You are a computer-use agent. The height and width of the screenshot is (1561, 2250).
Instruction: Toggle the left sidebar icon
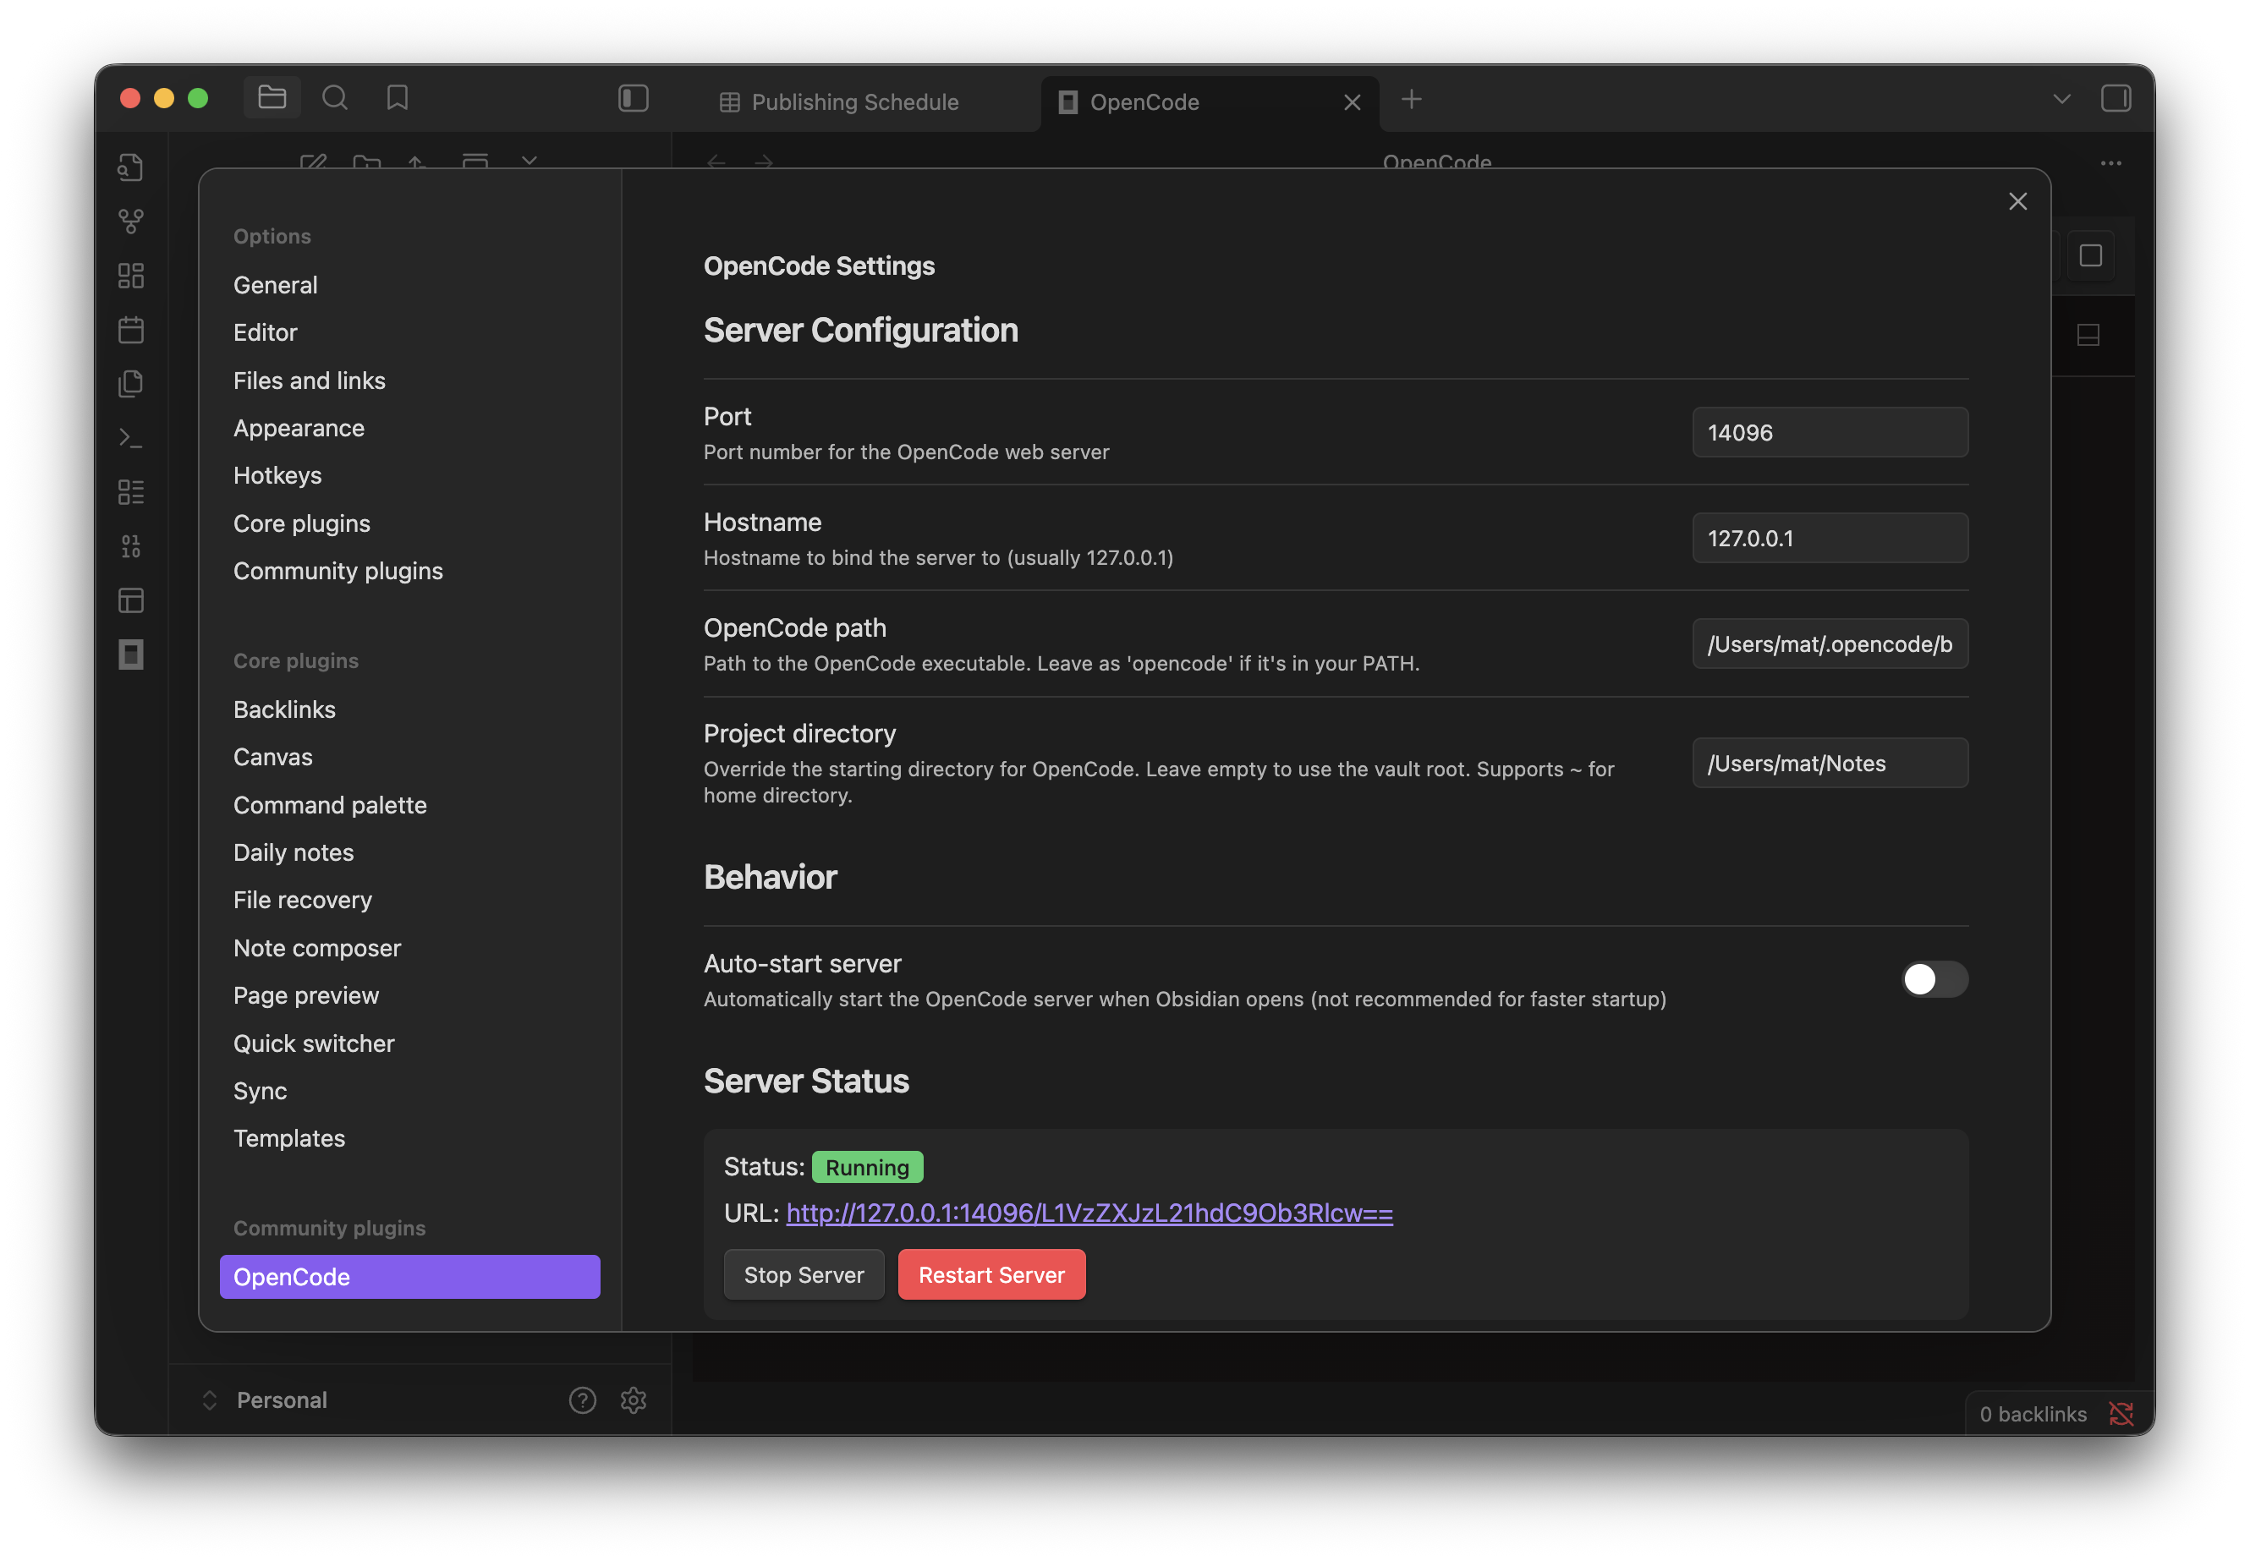[633, 99]
